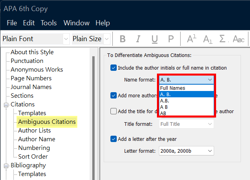Image resolution: width=250 pixels, height=180 pixels.
Task: Select Numbering in tree
Action: (x=34, y=148)
